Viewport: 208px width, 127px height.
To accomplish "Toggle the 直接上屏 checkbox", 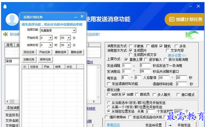I will [x=126, y=60].
